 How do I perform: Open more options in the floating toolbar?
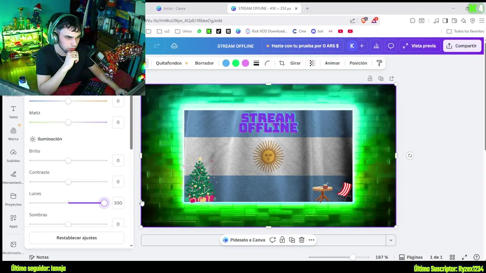(x=311, y=240)
